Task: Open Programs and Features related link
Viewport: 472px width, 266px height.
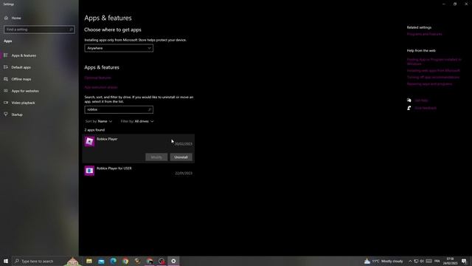Action: (425, 34)
